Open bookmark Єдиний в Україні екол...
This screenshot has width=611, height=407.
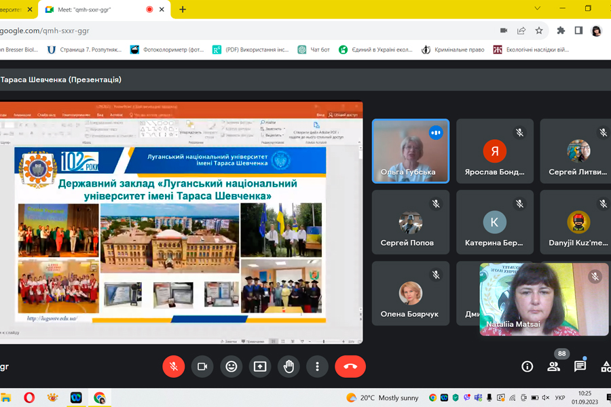tap(375, 50)
